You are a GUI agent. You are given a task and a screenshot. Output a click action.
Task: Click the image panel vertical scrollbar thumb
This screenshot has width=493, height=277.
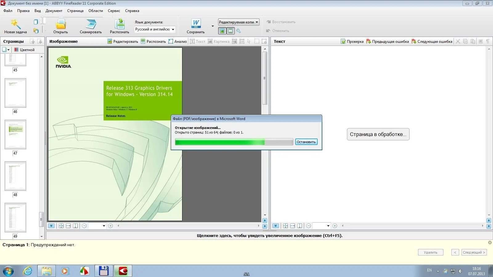pyautogui.click(x=265, y=78)
